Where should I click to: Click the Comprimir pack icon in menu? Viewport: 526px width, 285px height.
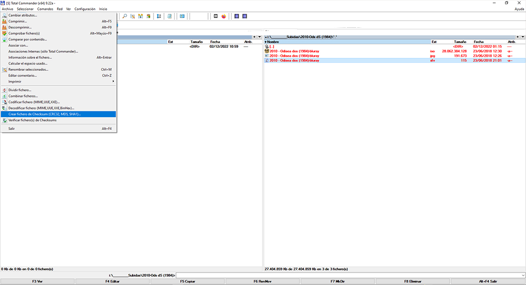click(x=4, y=21)
